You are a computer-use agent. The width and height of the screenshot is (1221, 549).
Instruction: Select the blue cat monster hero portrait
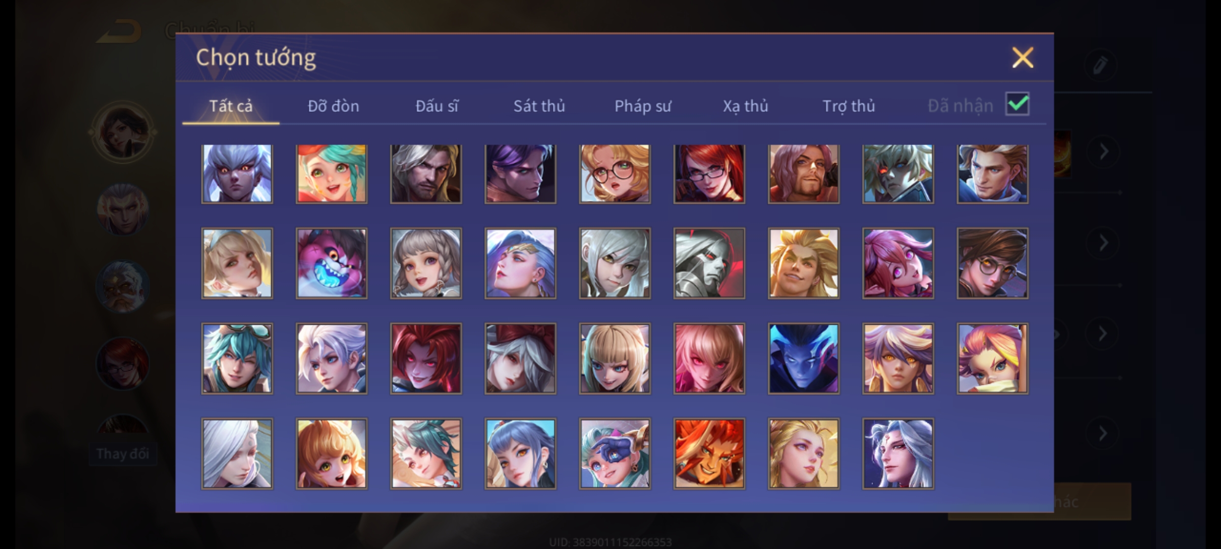coord(331,263)
